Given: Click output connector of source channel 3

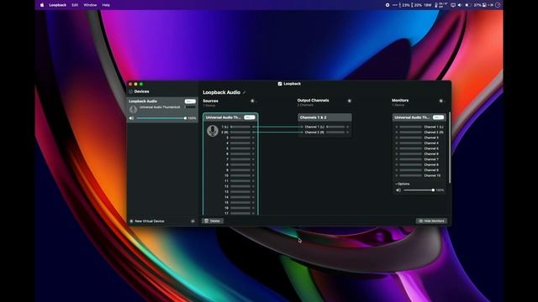Looking at the screenshot, I should [x=254, y=138].
